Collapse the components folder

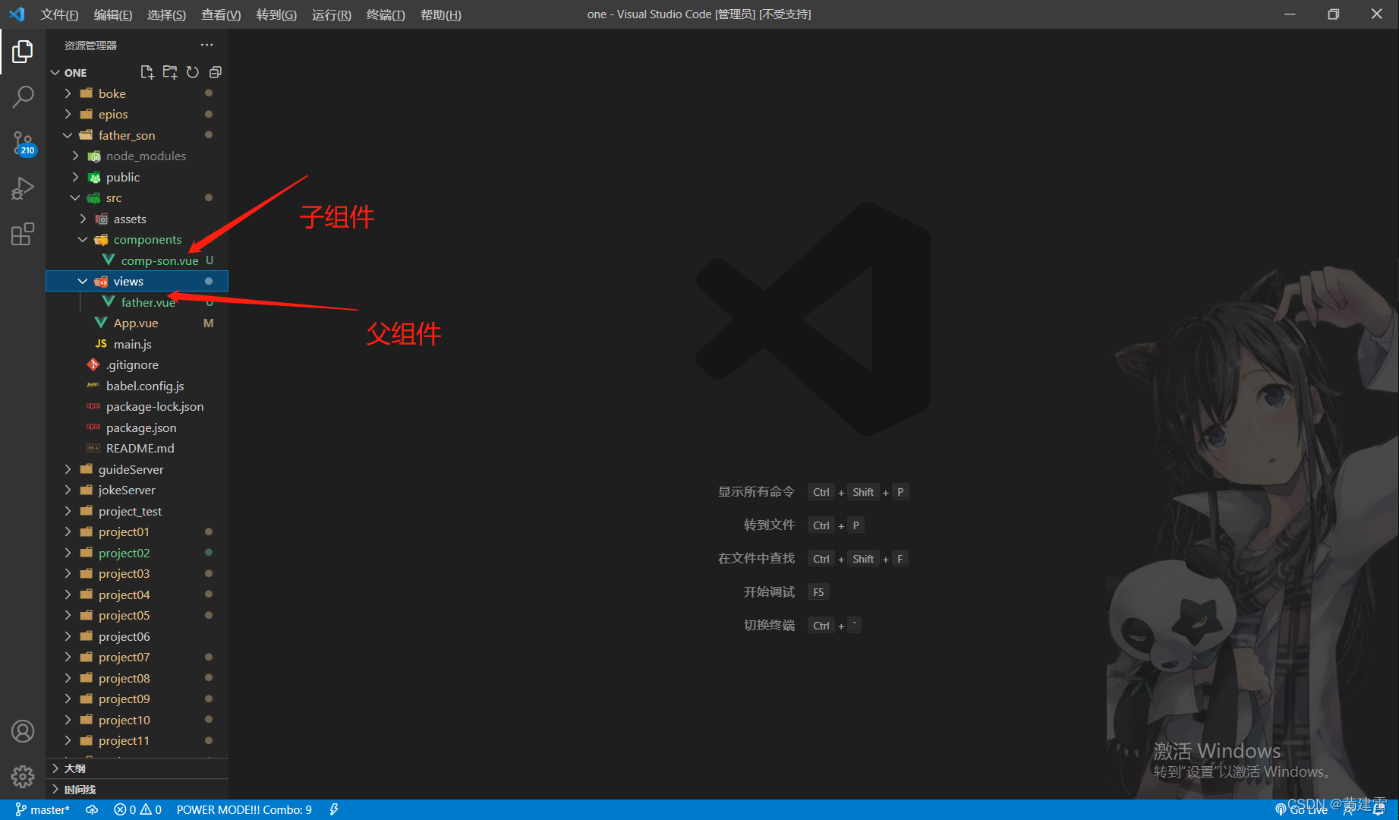click(83, 239)
